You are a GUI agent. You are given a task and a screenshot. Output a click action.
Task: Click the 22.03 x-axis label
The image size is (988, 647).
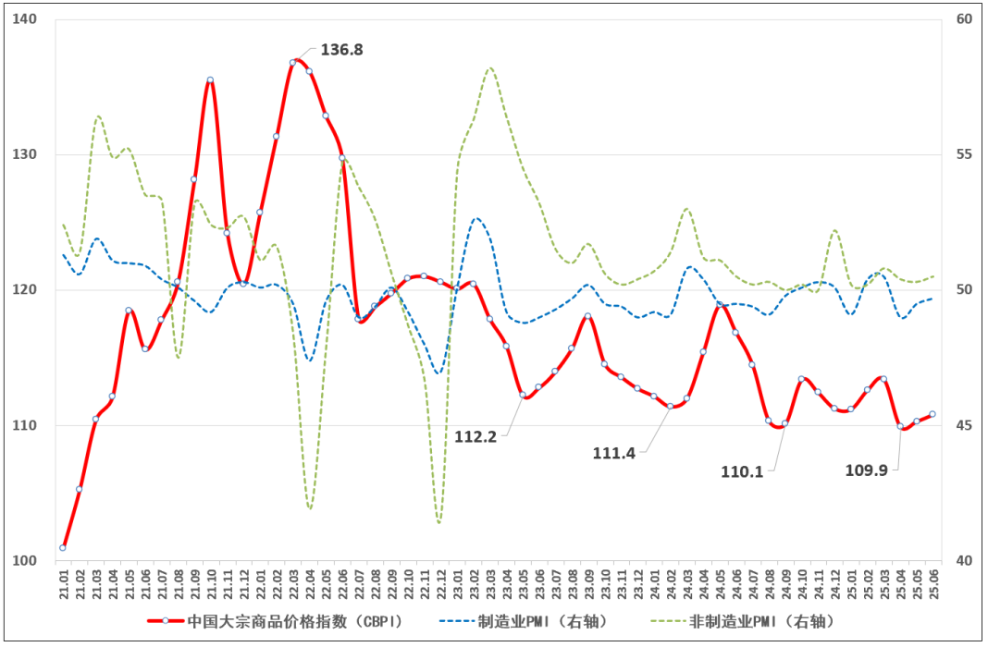point(293,585)
